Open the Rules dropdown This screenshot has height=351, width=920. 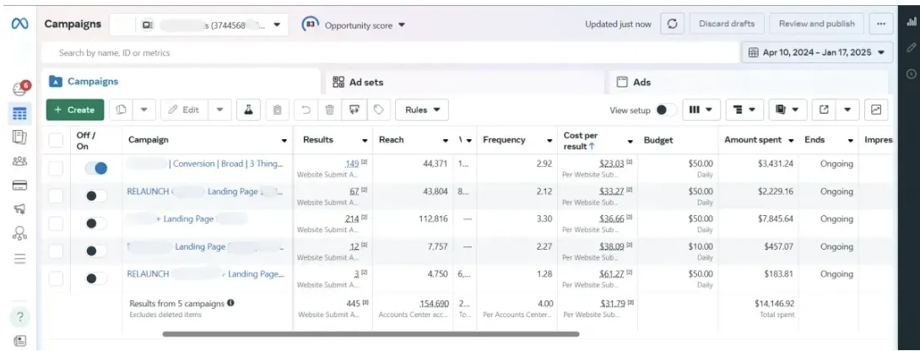coord(422,110)
